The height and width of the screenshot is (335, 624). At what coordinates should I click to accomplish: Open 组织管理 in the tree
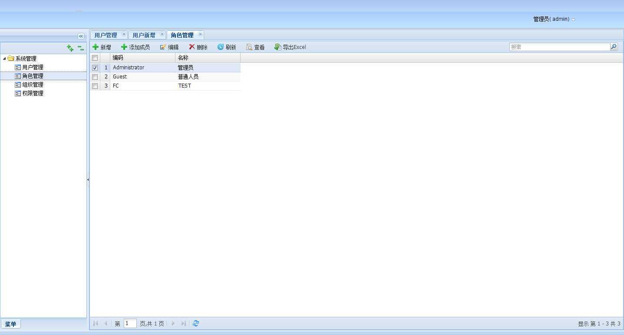point(33,85)
